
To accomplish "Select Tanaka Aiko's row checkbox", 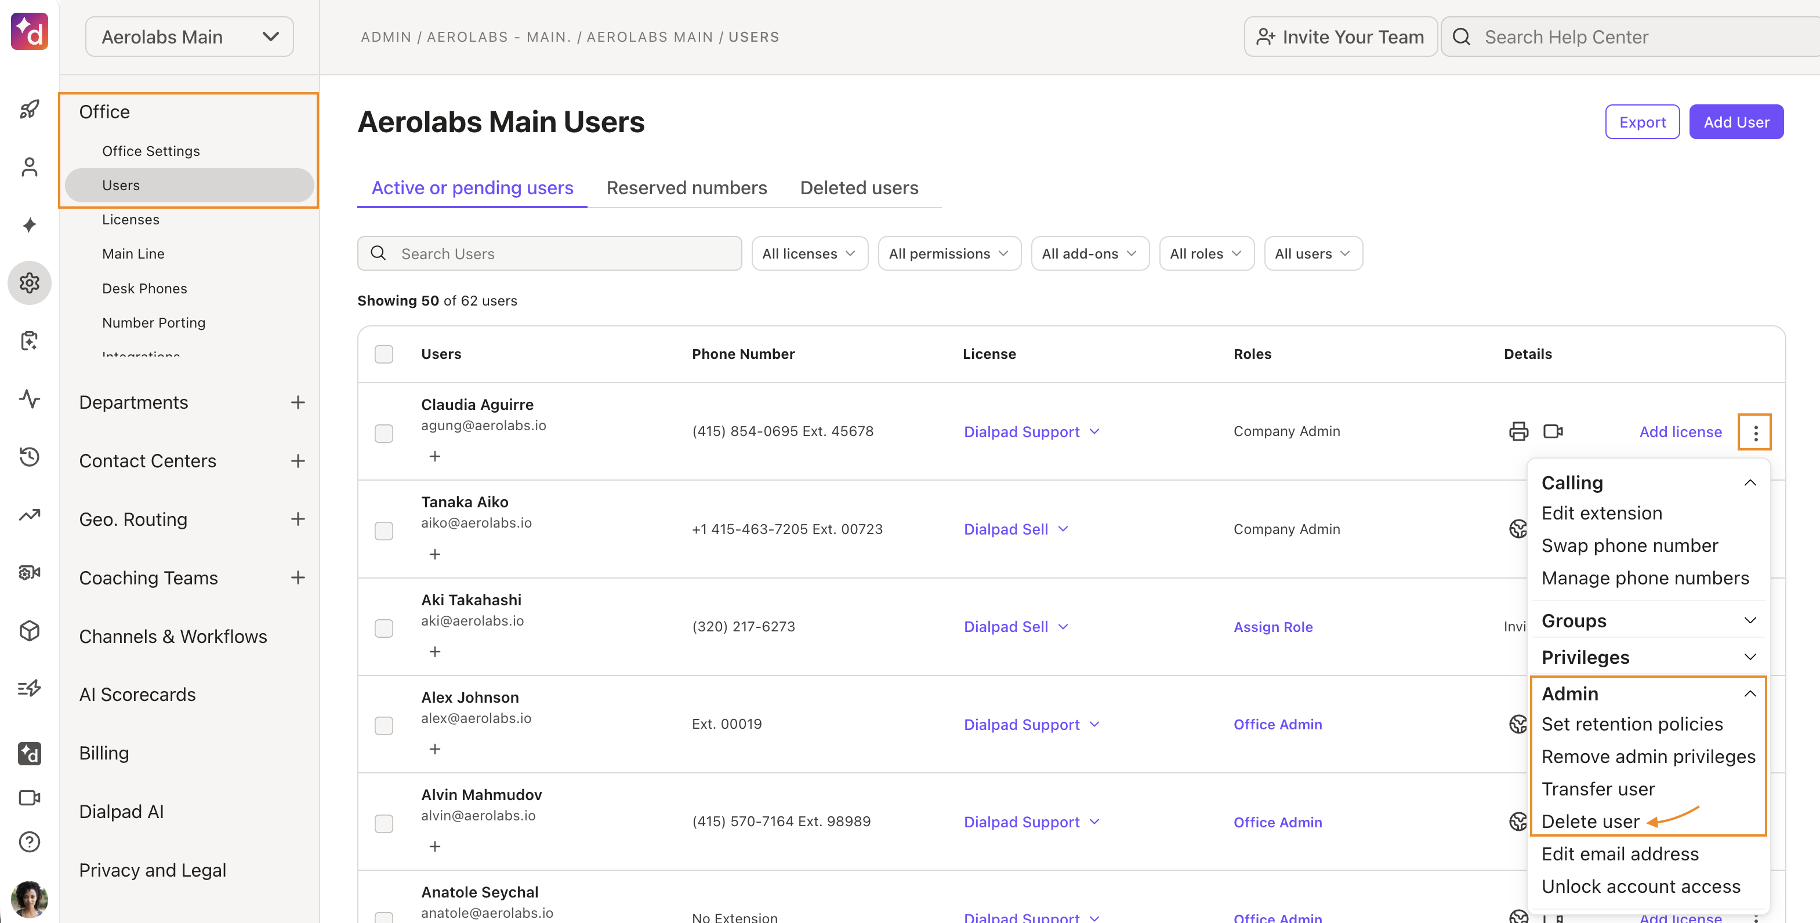I will click(x=383, y=530).
